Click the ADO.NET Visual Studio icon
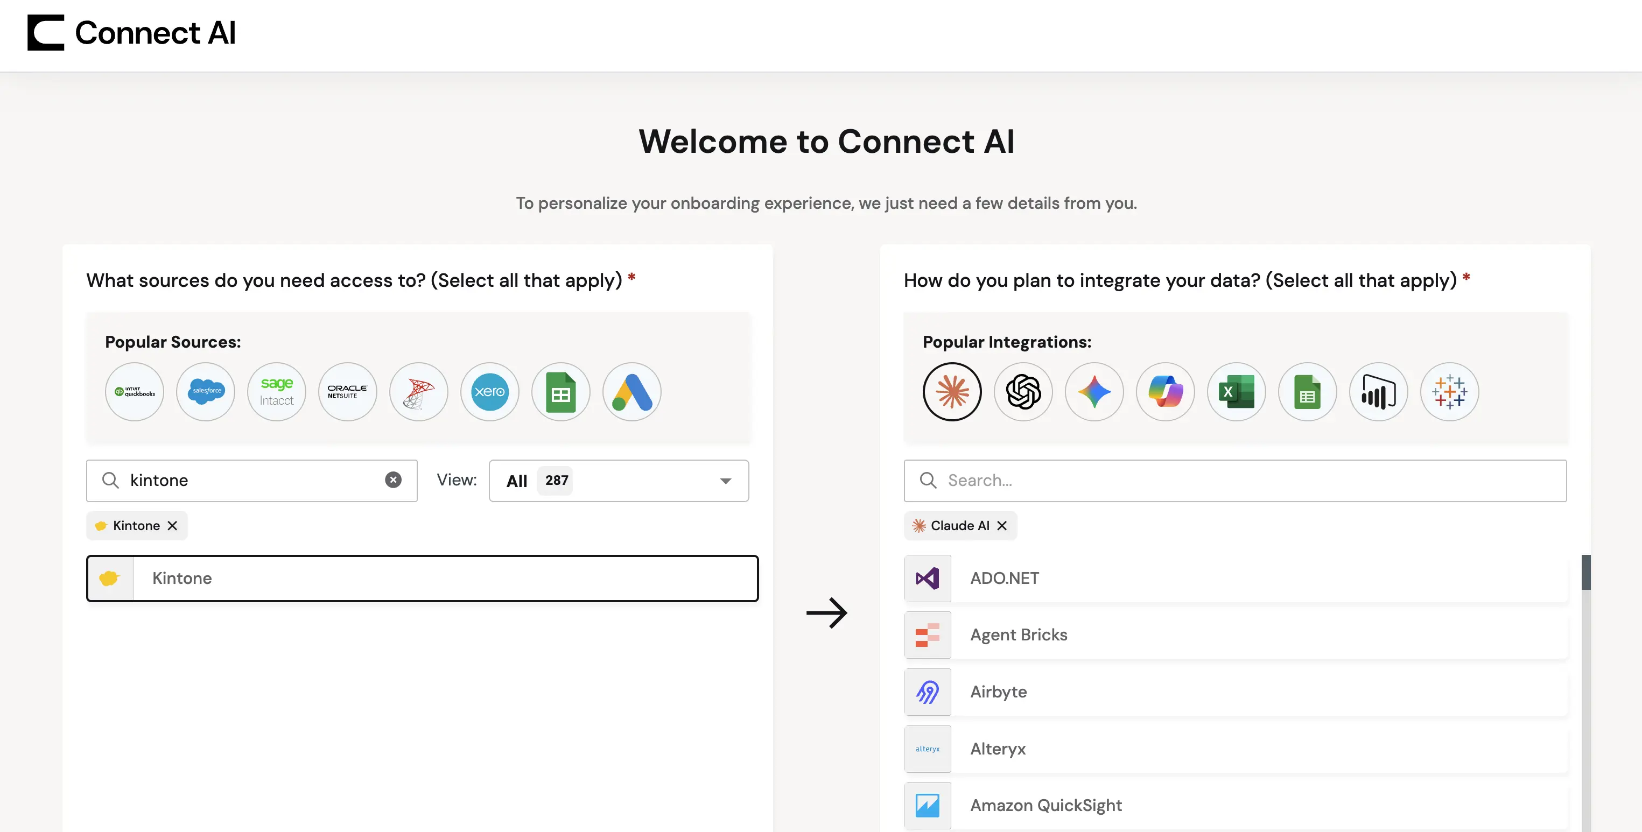This screenshot has height=832, width=1642. [928, 578]
